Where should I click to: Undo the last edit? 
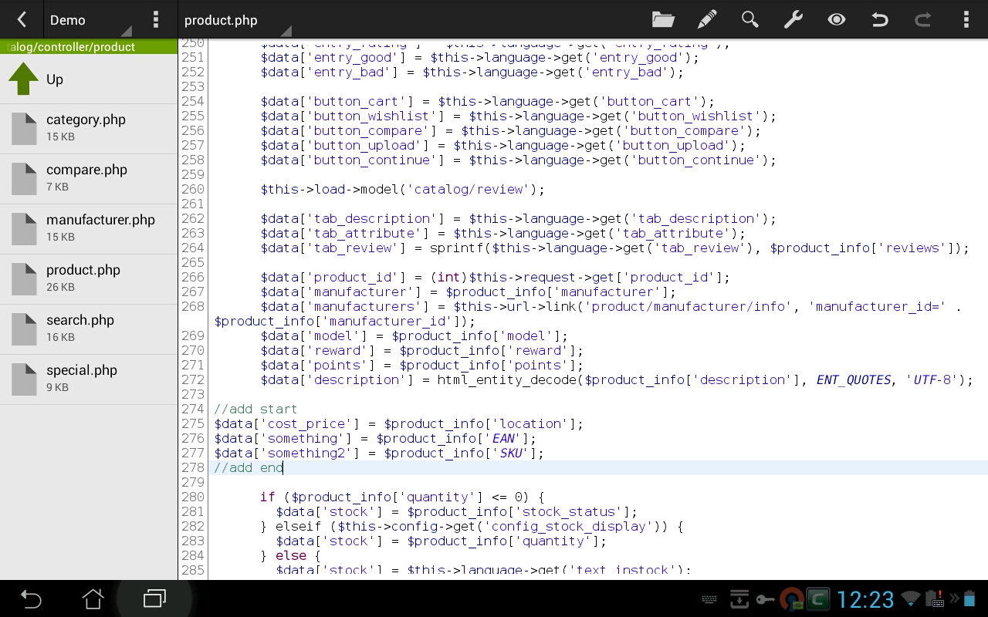(x=879, y=20)
